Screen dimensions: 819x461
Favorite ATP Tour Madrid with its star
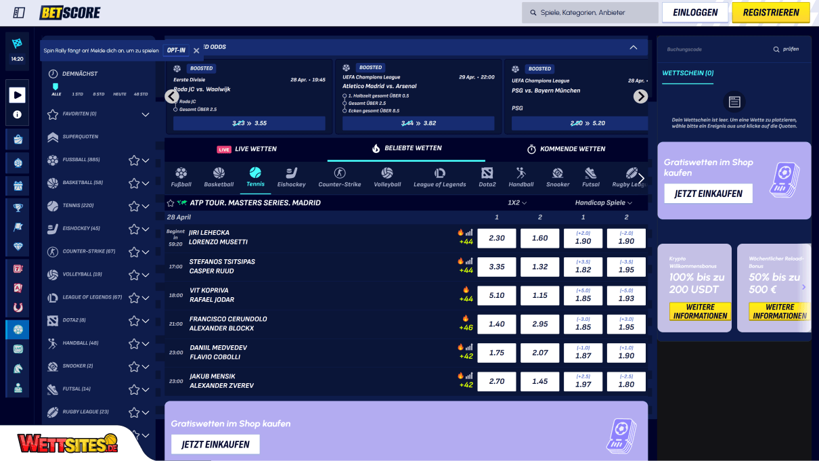click(x=171, y=202)
